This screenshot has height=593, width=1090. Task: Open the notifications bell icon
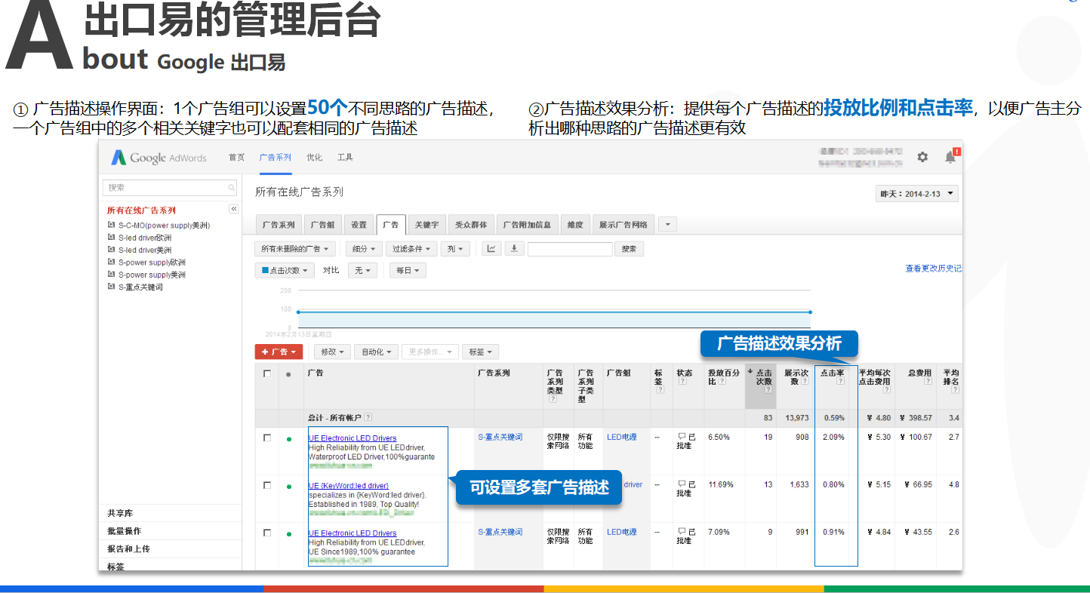pos(950,157)
